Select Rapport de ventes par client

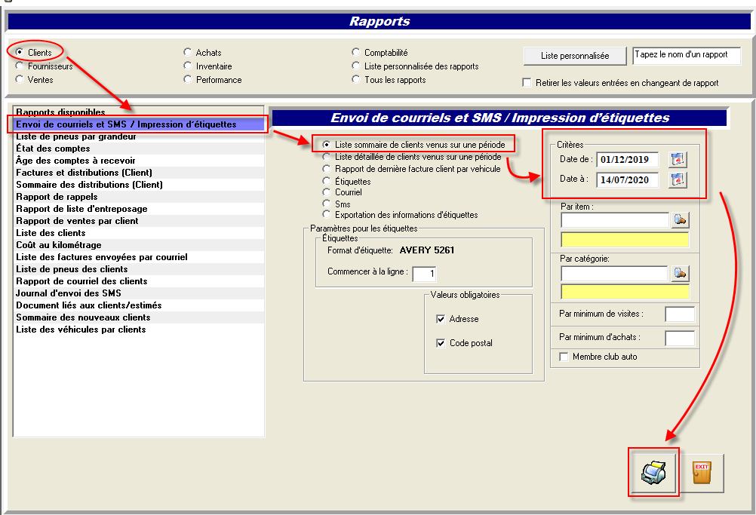139,221
